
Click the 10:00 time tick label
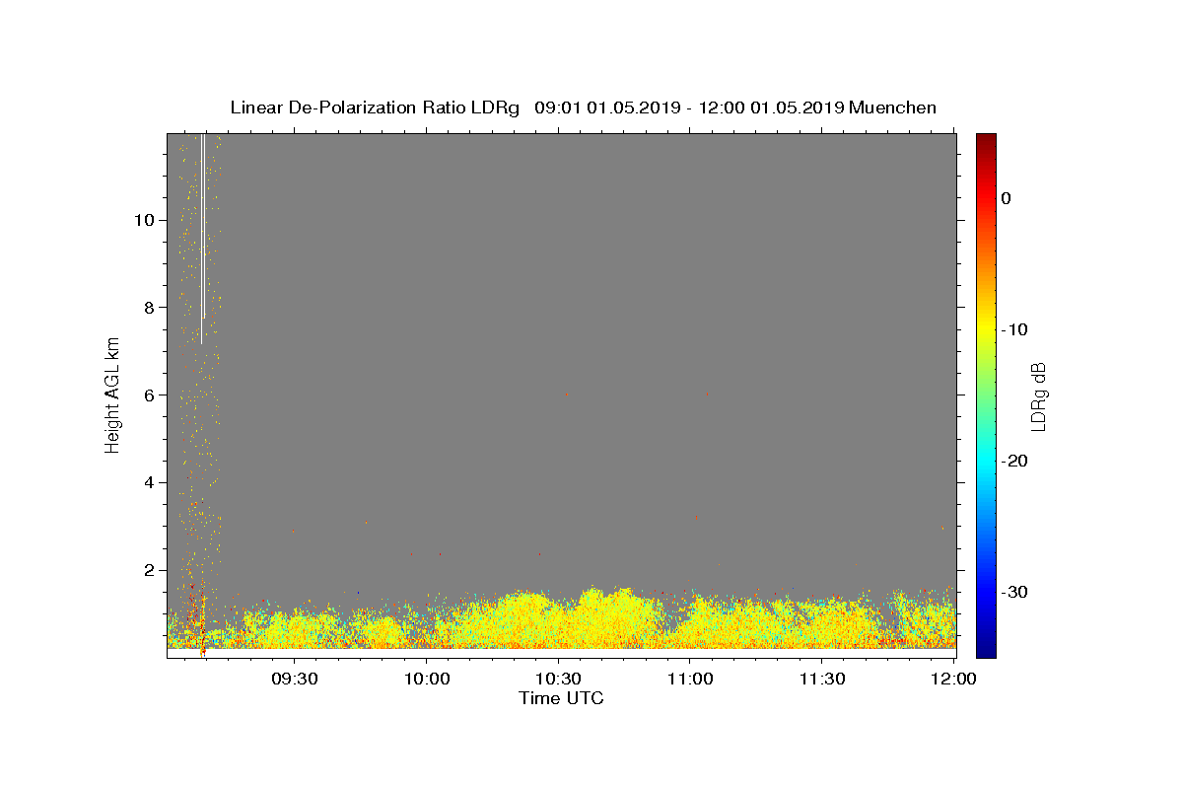point(426,679)
